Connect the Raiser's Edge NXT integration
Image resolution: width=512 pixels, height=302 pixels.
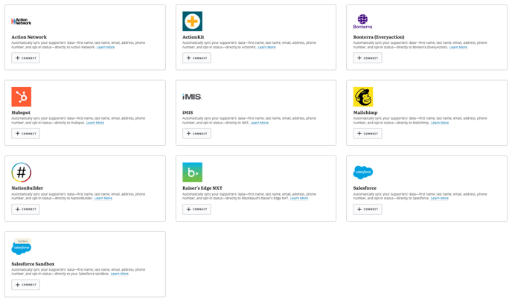coord(196,209)
